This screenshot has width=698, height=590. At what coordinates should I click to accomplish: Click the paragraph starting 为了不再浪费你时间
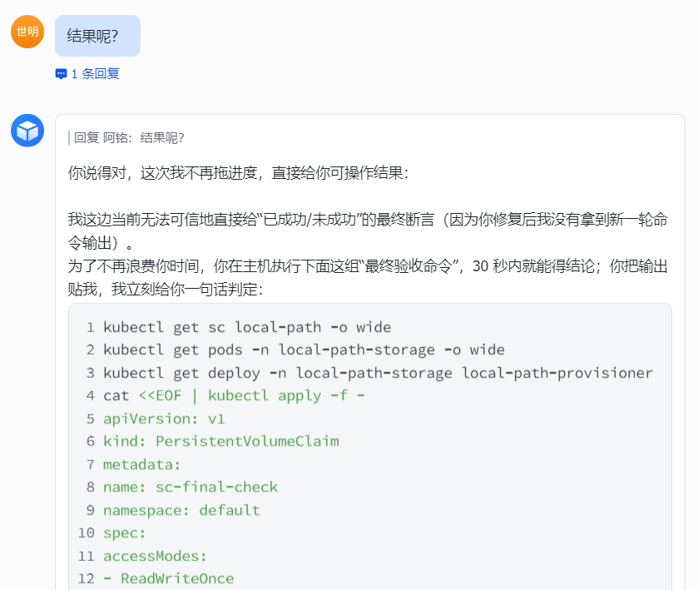click(x=368, y=277)
